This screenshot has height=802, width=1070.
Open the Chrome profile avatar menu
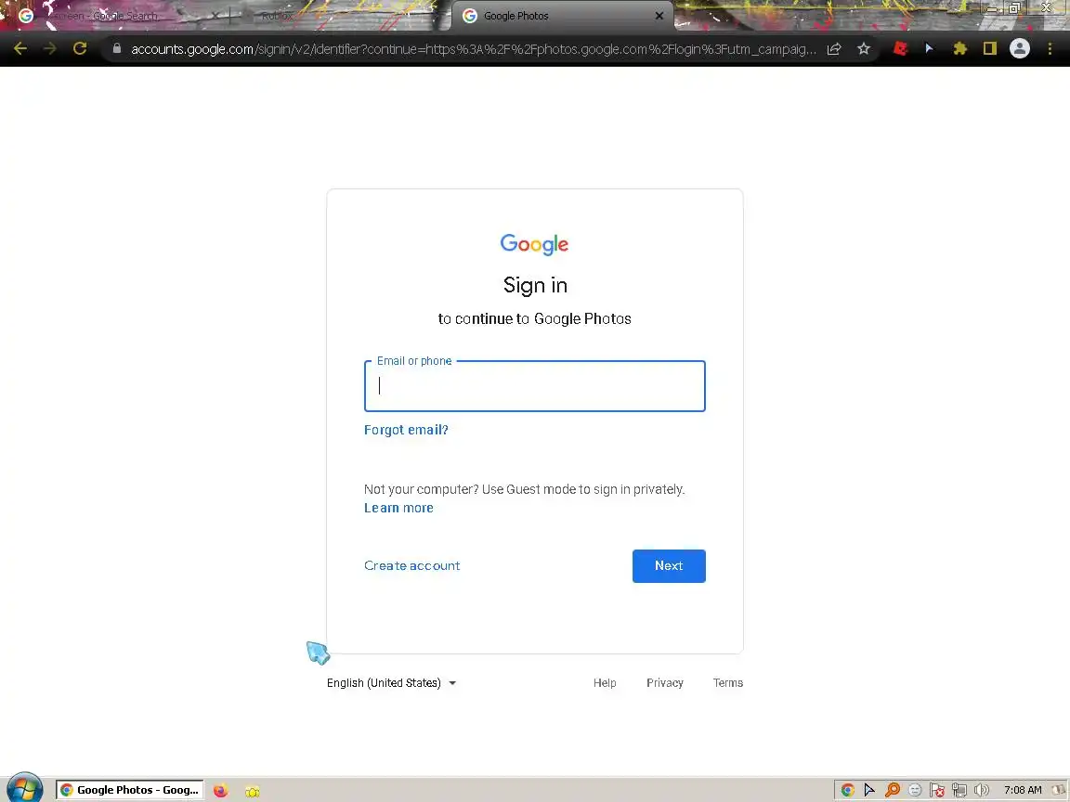(x=1020, y=48)
